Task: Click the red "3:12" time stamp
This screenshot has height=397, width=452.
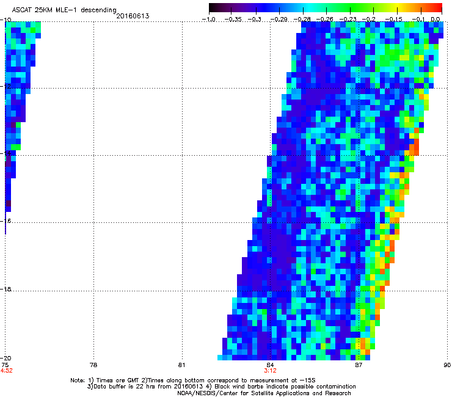Action: tap(270, 371)
